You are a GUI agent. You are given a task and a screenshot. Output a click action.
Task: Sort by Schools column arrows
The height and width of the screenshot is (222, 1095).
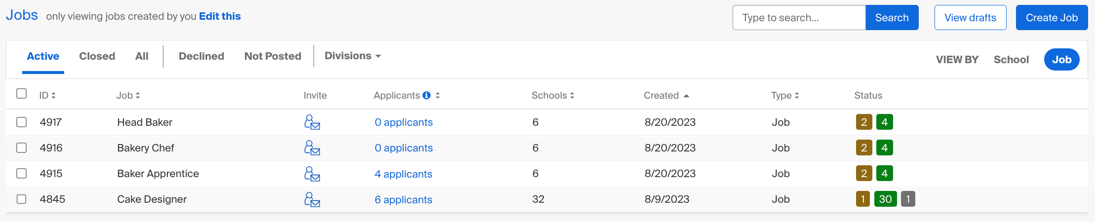coord(572,96)
